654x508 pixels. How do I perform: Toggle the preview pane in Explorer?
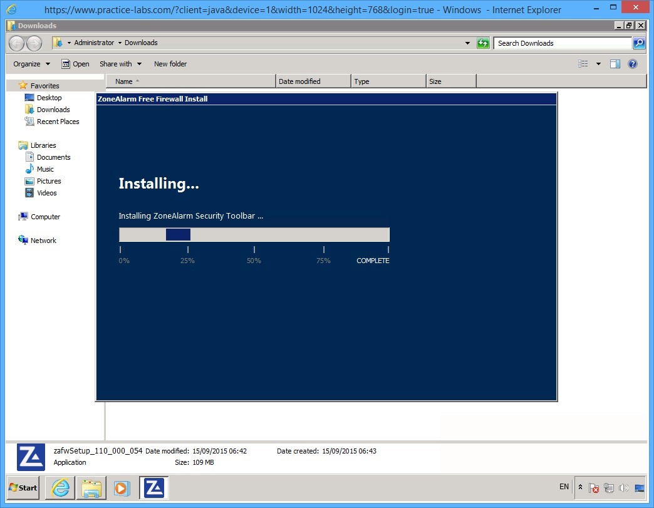click(x=615, y=63)
